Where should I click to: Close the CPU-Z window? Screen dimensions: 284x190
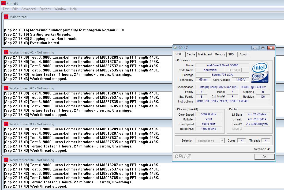tap(271, 48)
